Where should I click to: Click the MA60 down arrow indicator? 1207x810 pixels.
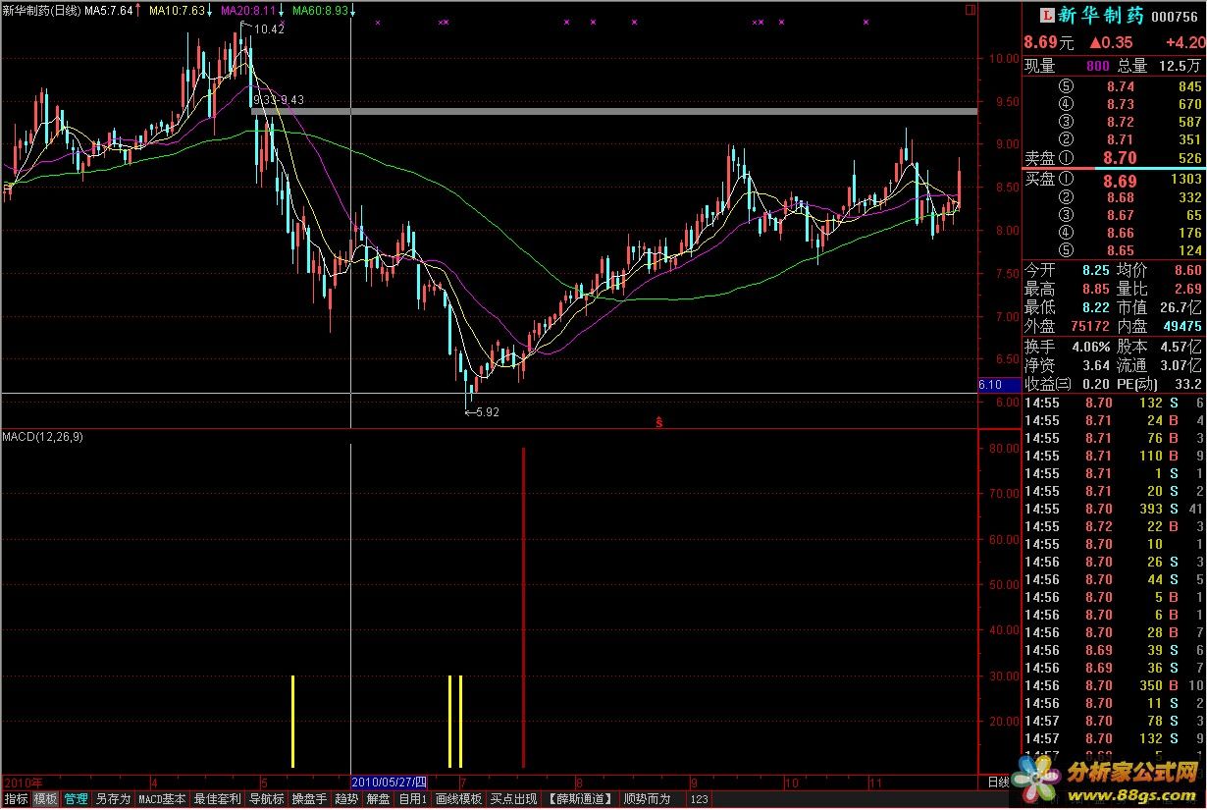[352, 11]
